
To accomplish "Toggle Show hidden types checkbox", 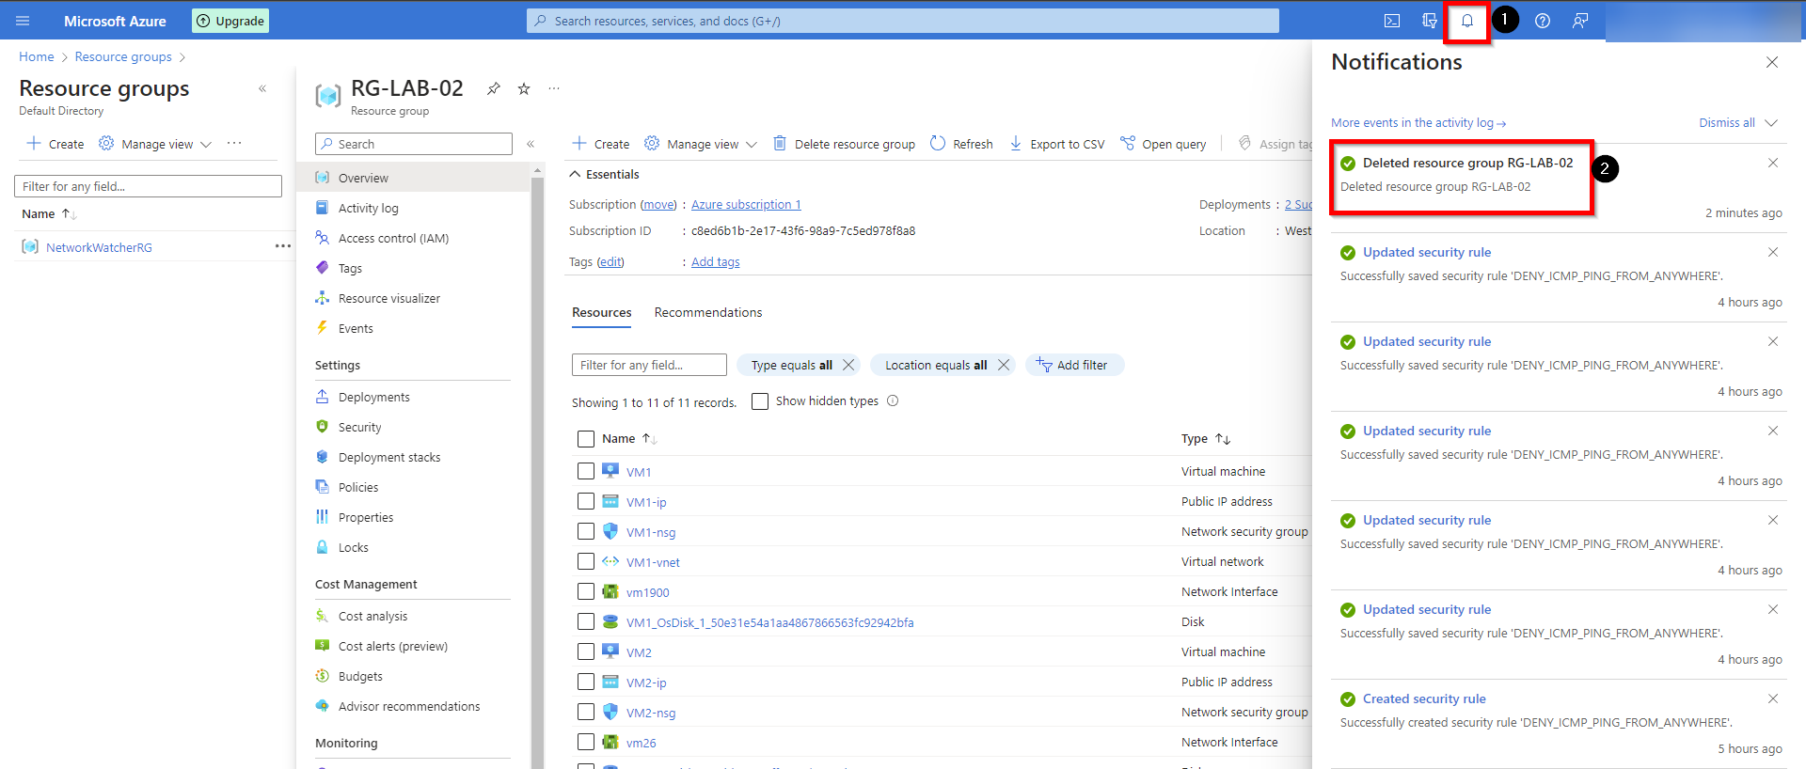I will (760, 401).
